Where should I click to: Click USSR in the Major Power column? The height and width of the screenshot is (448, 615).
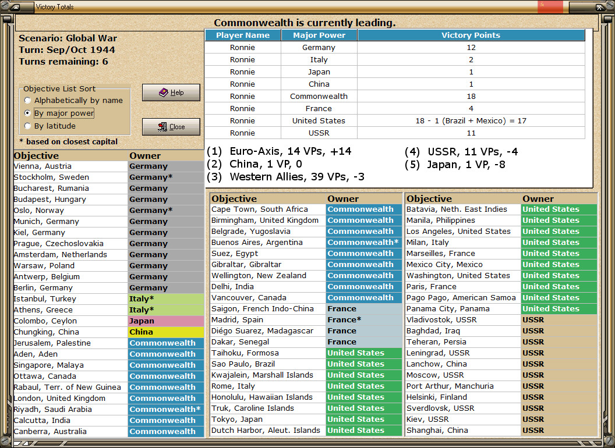point(319,133)
